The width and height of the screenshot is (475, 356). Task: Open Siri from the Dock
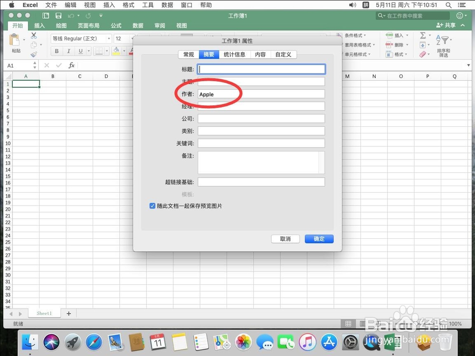pos(51,342)
